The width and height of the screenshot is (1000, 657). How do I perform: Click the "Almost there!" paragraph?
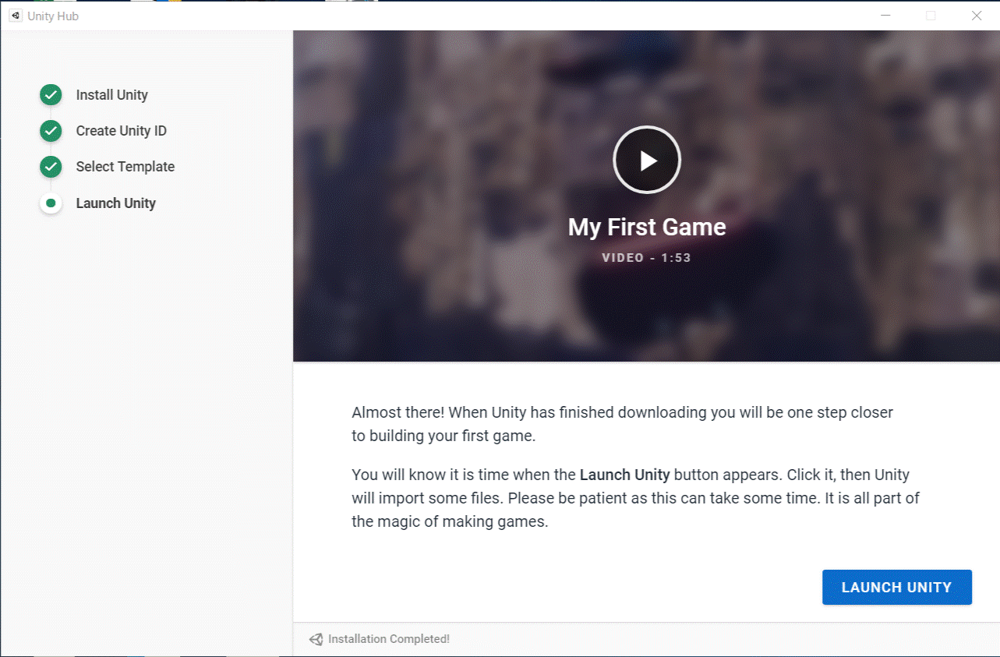[622, 424]
